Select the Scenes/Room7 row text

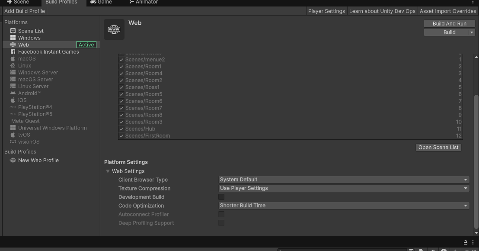point(144,108)
